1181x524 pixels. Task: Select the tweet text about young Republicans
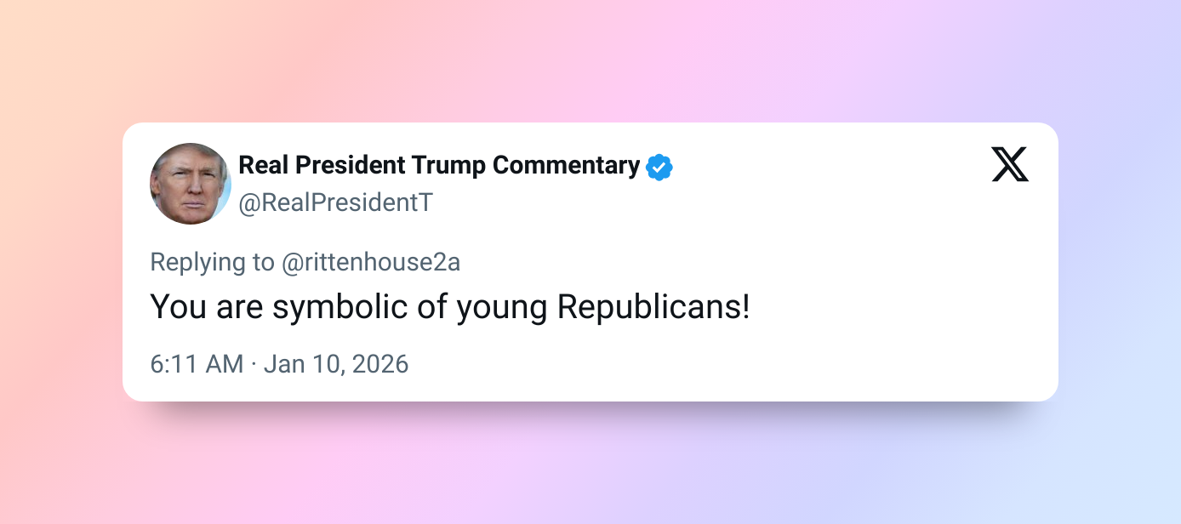tap(450, 307)
